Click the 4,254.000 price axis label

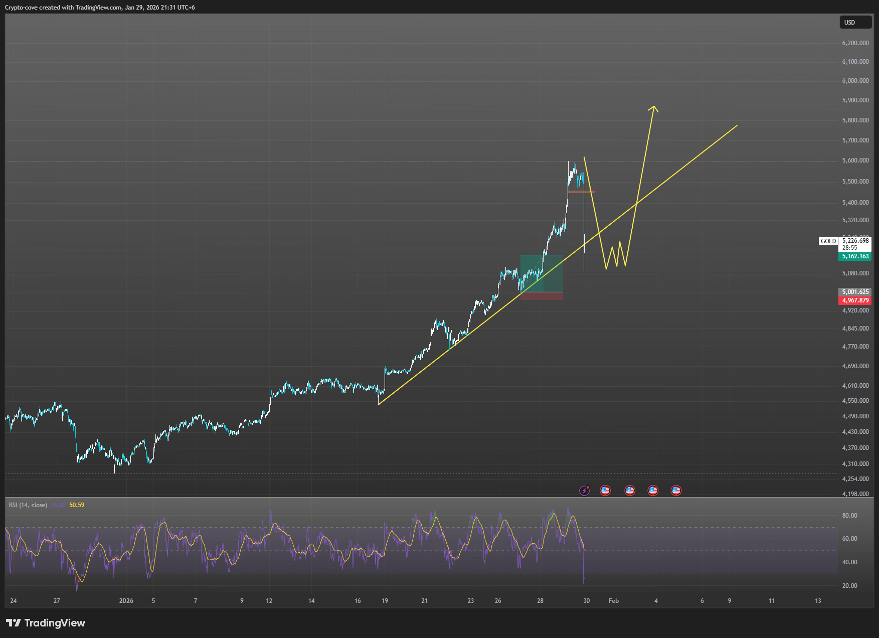tap(855, 479)
